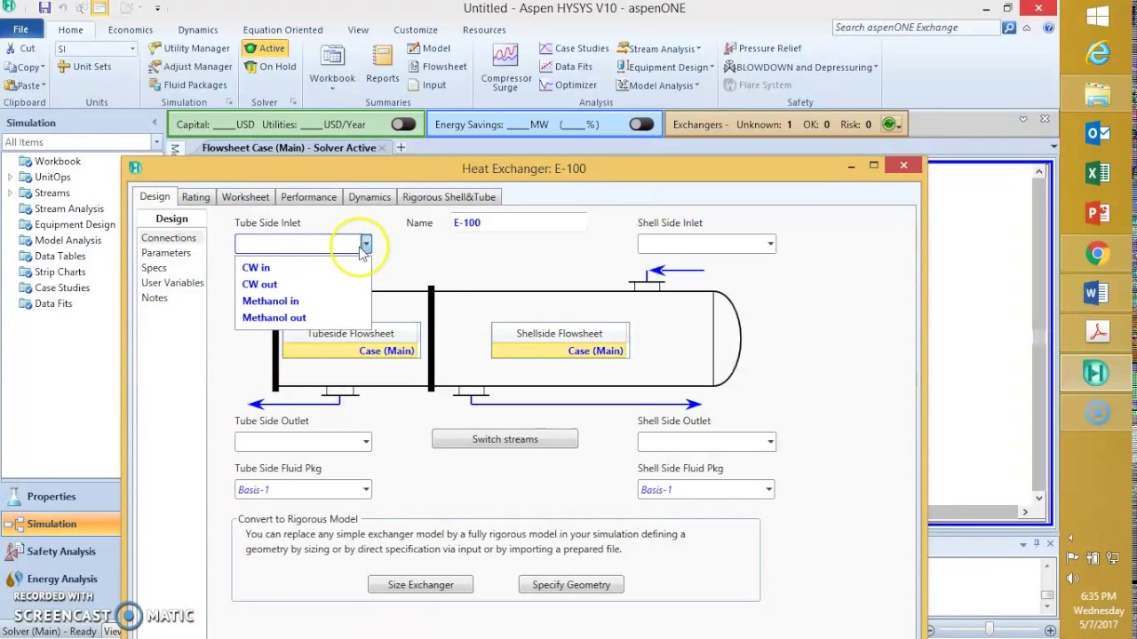Open Outlook from the taskbar
The height and width of the screenshot is (639, 1137).
pos(1098,134)
